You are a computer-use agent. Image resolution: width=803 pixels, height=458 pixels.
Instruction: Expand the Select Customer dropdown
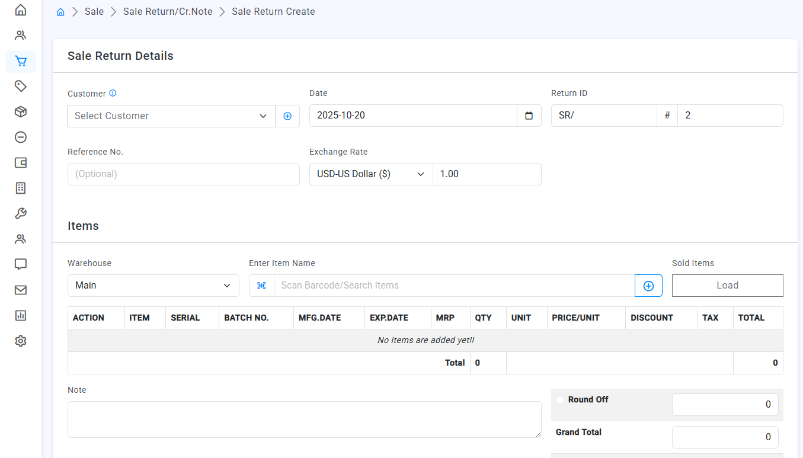171,116
